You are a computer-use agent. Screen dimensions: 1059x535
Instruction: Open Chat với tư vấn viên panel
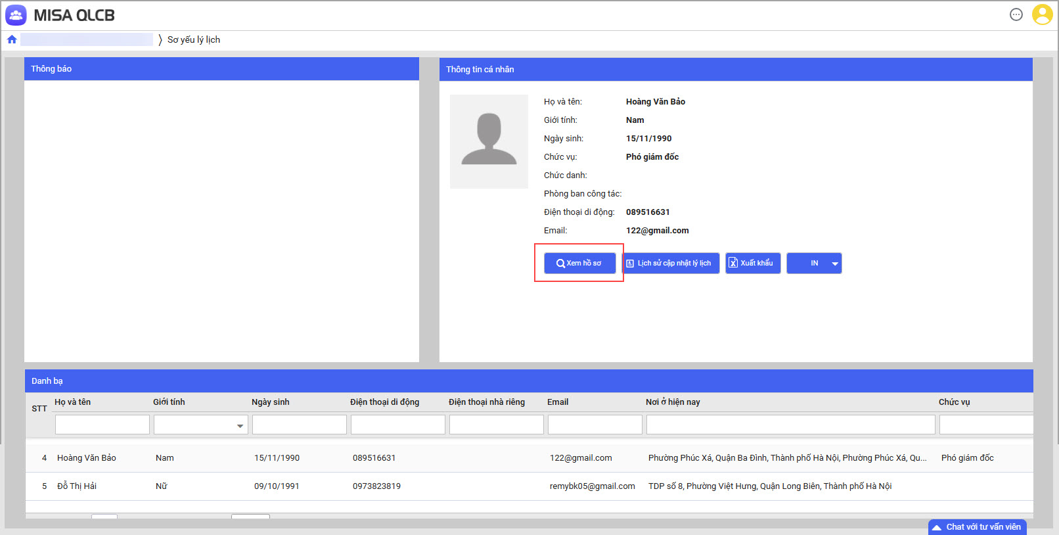click(977, 527)
